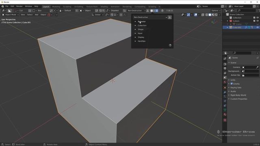
Task: Select material preview shading mode
Action: 213,15
